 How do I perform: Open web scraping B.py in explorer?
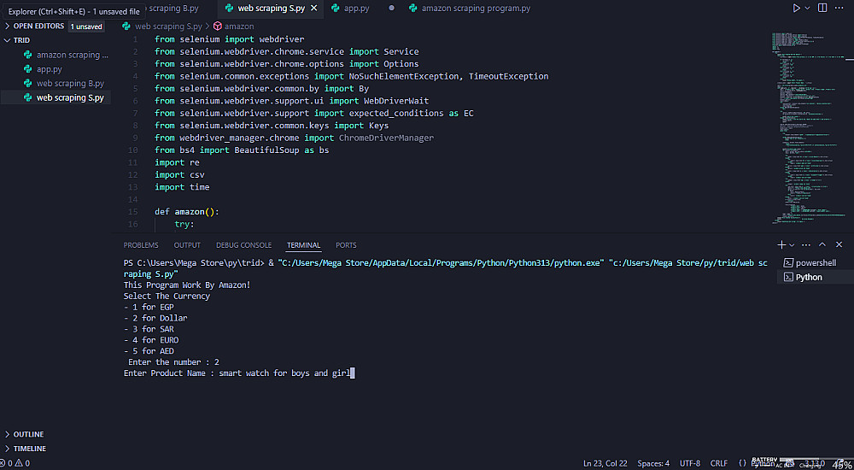pyautogui.click(x=70, y=84)
